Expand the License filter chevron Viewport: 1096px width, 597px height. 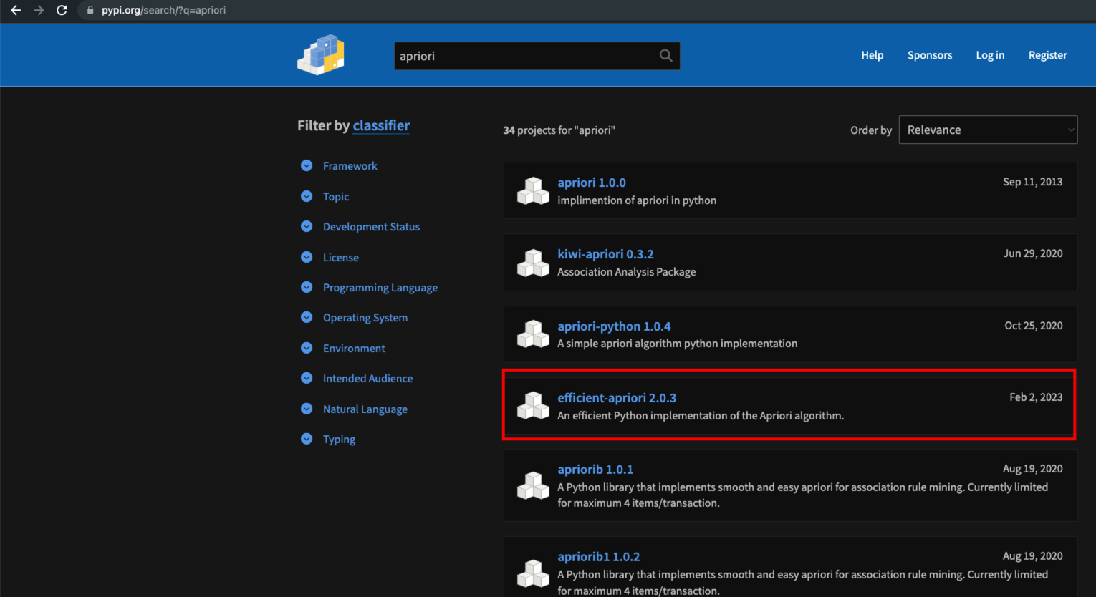coord(307,257)
